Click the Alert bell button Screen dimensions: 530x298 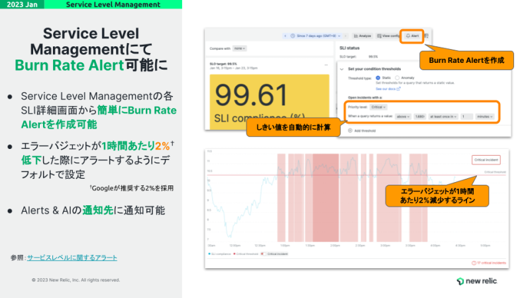click(412, 36)
